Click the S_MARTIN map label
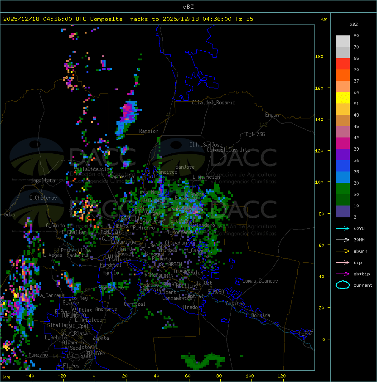The width and height of the screenshot is (377, 382). (171, 264)
